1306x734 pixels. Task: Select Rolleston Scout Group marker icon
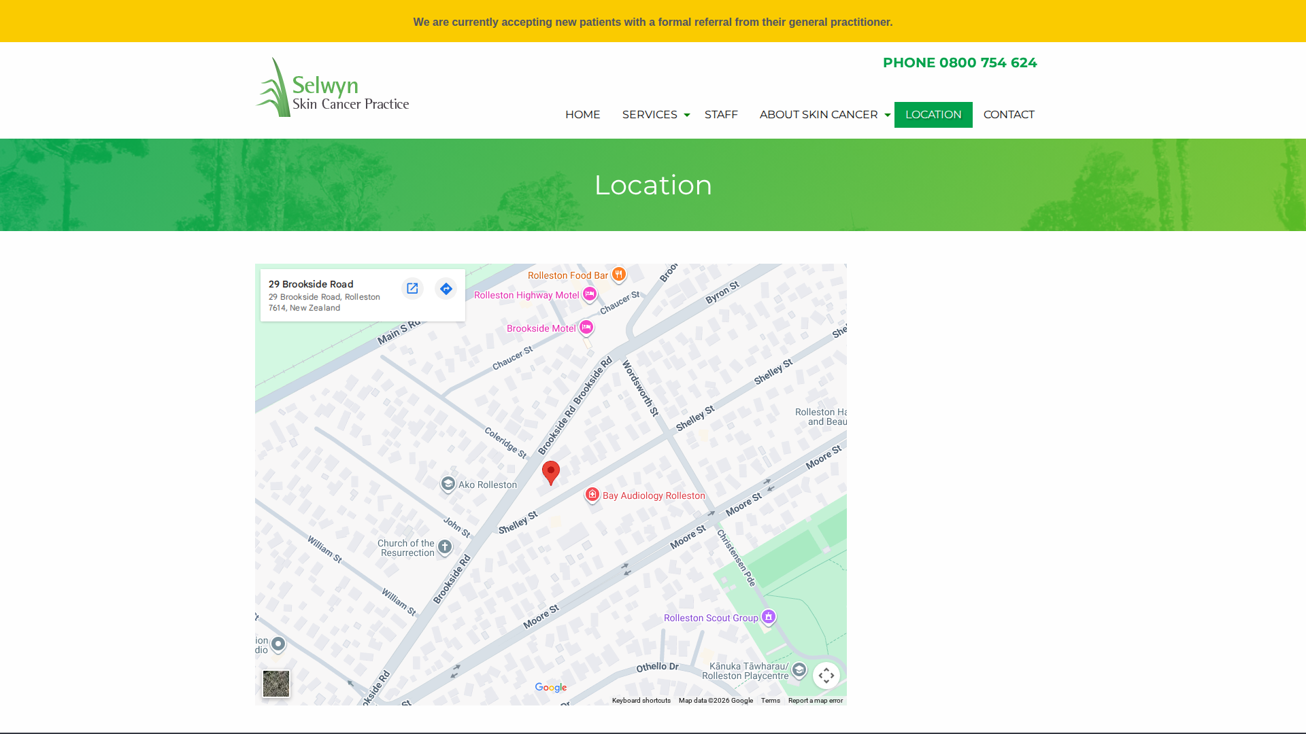pyautogui.click(x=769, y=617)
